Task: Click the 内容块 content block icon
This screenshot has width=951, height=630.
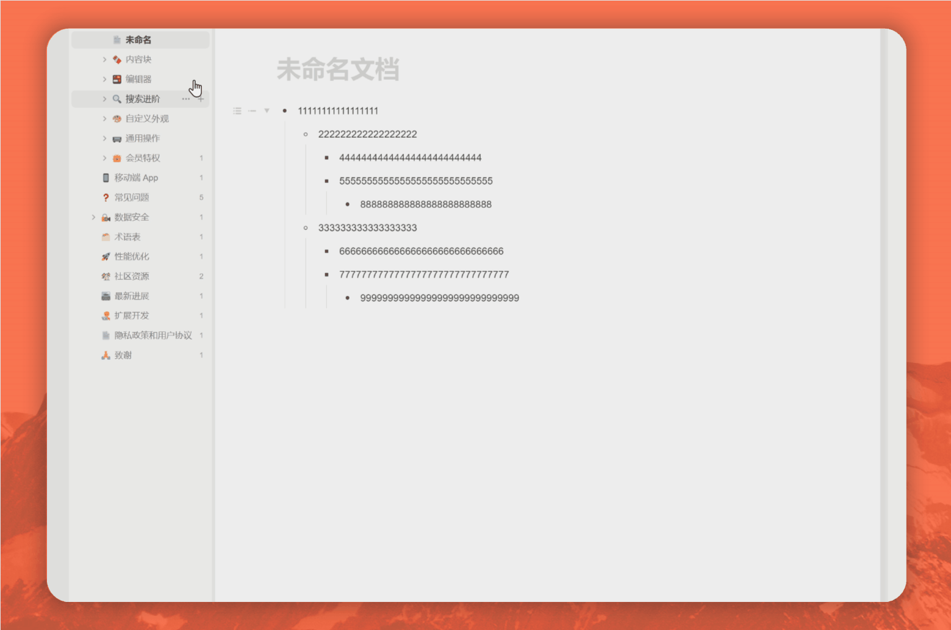Action: 117,59
